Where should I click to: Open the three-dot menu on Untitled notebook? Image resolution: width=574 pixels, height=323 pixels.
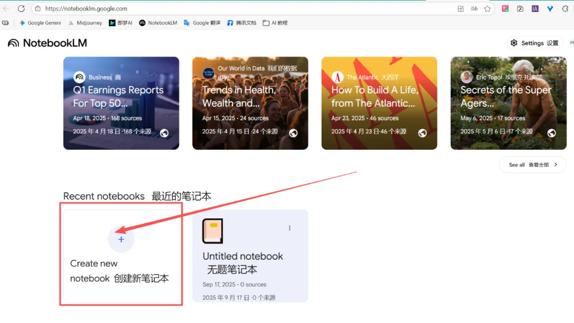[x=290, y=228]
